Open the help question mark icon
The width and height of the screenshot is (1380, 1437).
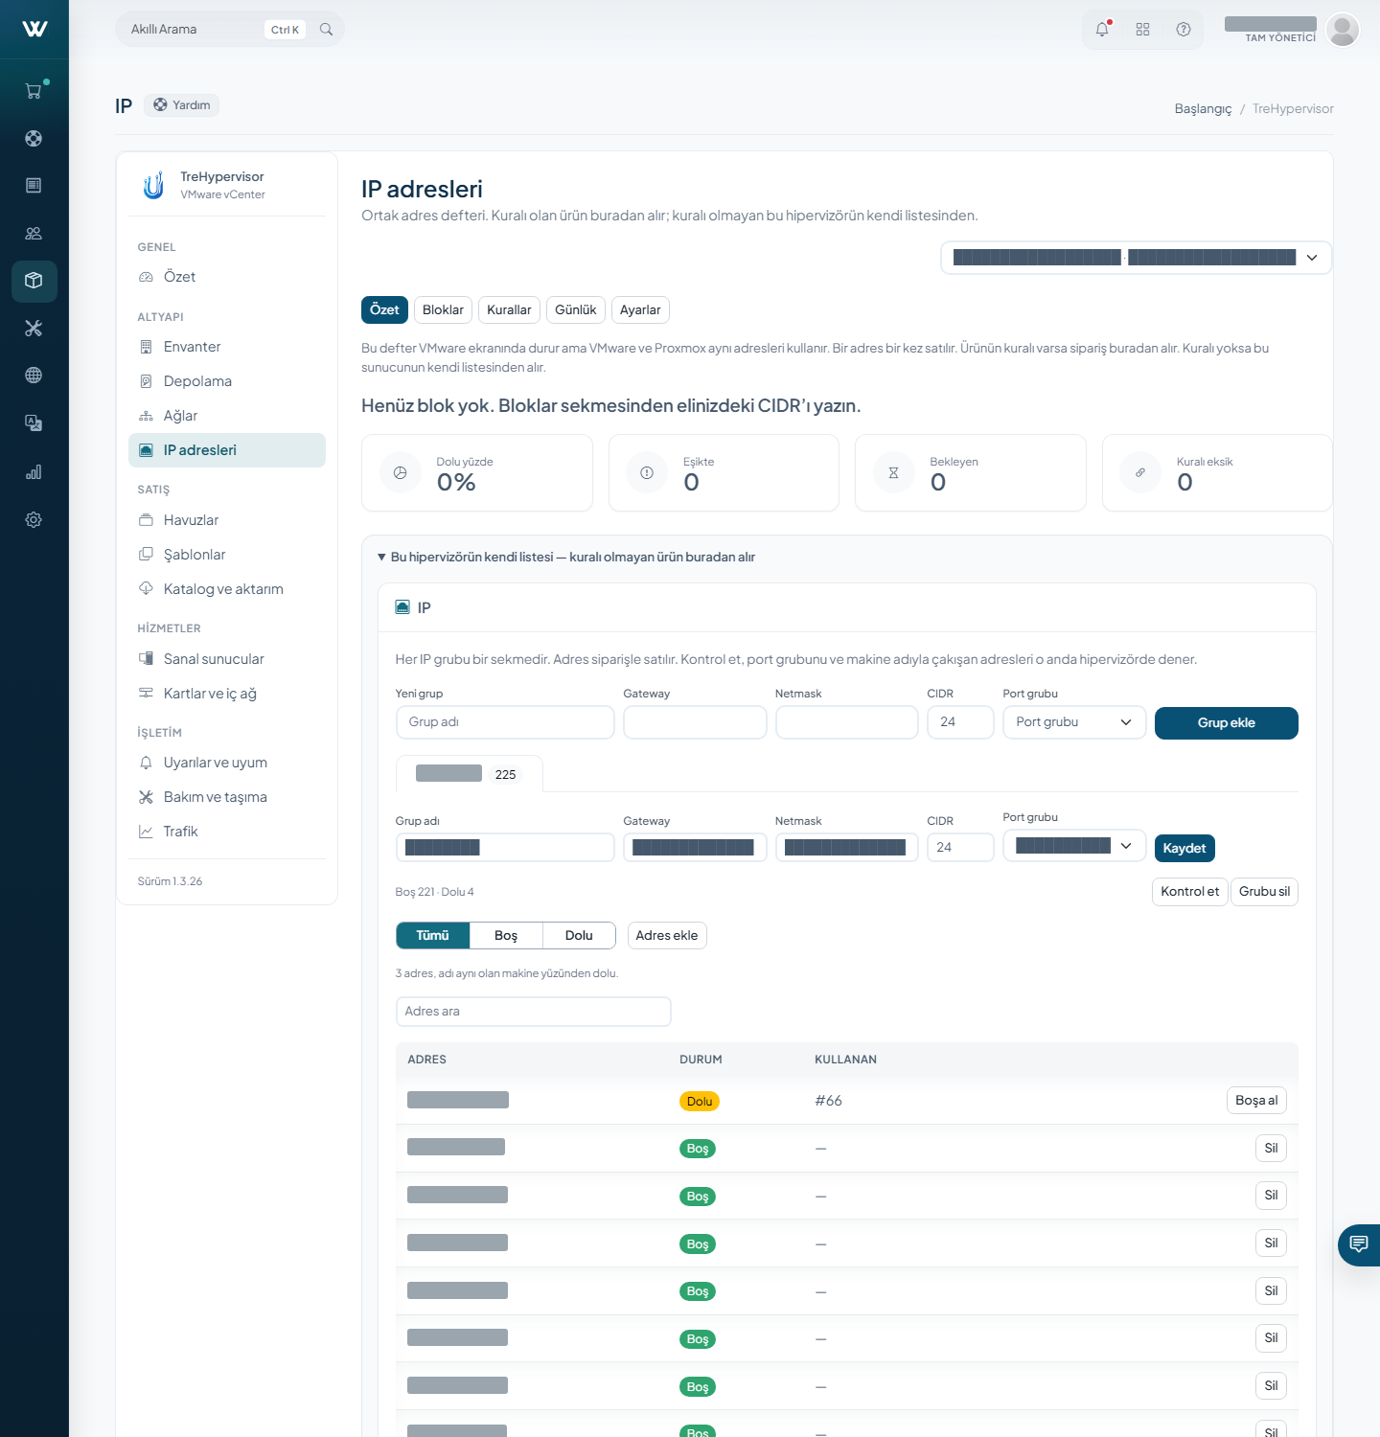1184,30
